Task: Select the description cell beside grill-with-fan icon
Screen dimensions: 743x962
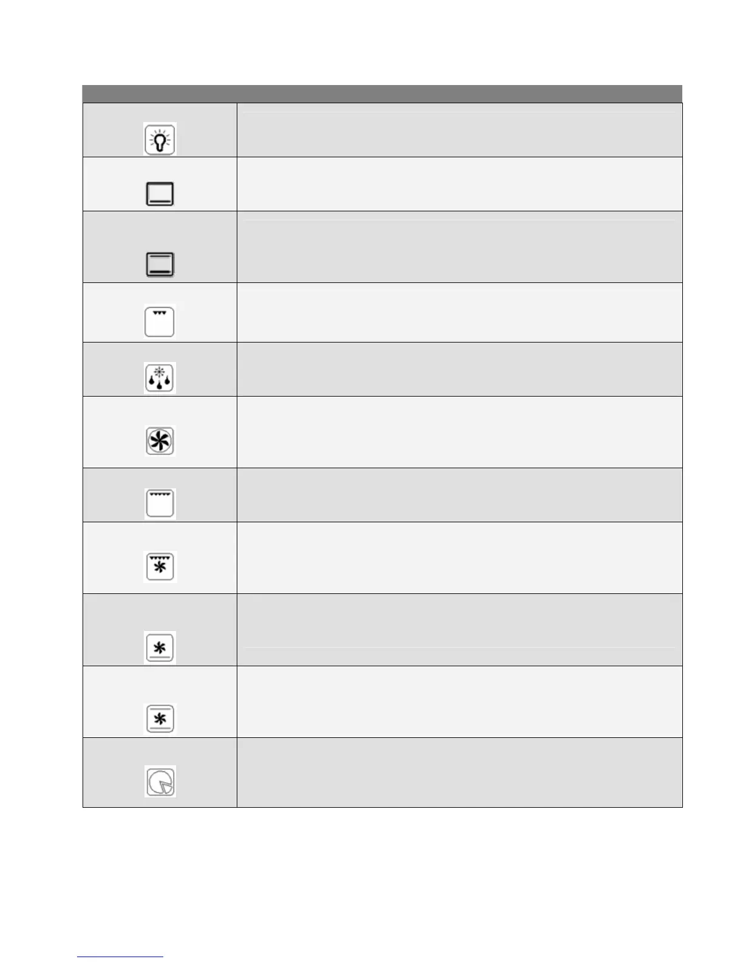Action: click(x=459, y=558)
